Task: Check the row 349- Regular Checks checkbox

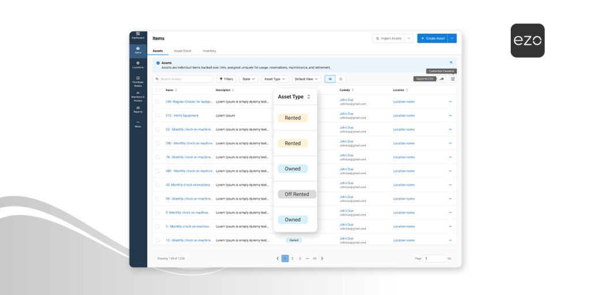Action: (158, 101)
